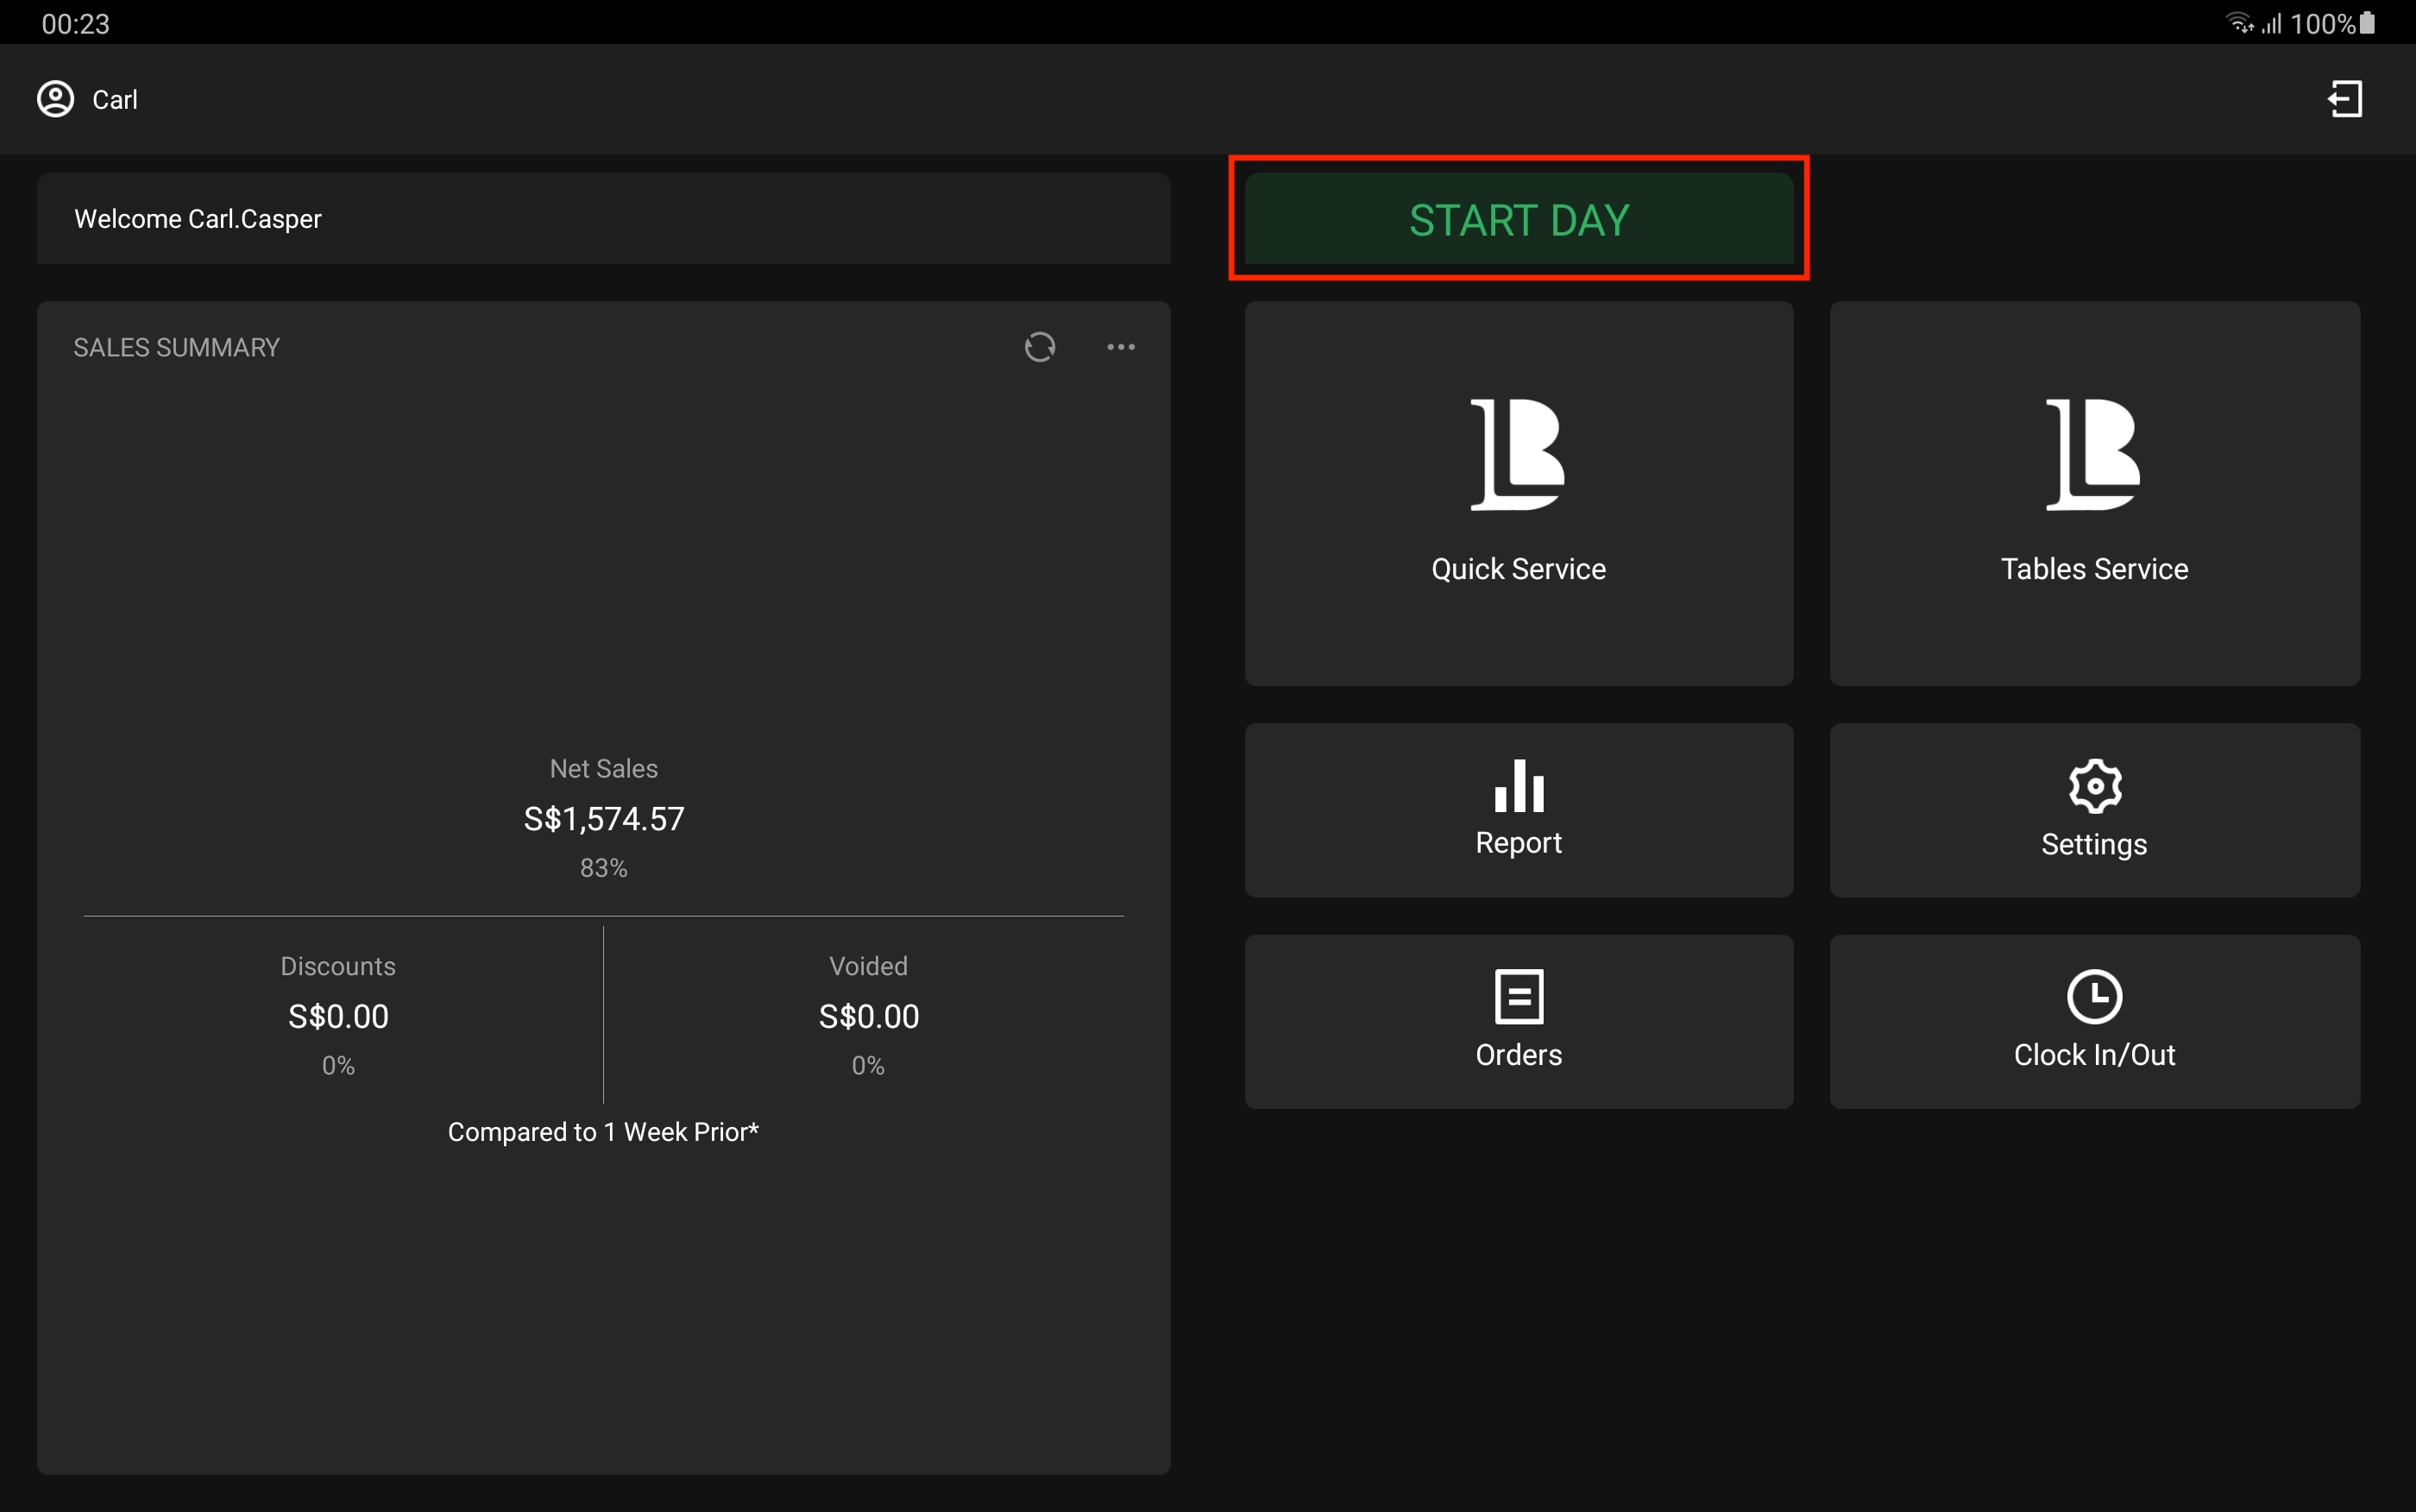Click the logout icon at top right

click(2344, 99)
